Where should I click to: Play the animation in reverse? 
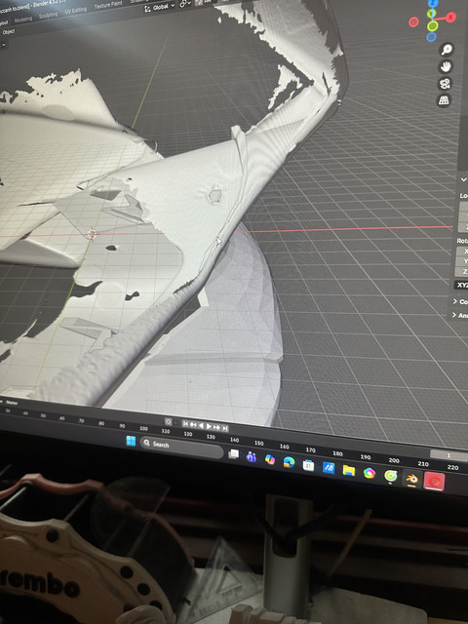(x=201, y=426)
